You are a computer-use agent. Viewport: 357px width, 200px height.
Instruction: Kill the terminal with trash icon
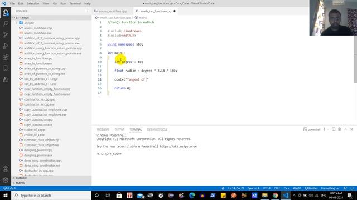point(340,129)
